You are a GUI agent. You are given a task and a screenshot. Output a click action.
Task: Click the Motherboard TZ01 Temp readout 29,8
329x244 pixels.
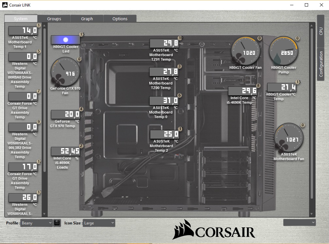[x=164, y=43]
